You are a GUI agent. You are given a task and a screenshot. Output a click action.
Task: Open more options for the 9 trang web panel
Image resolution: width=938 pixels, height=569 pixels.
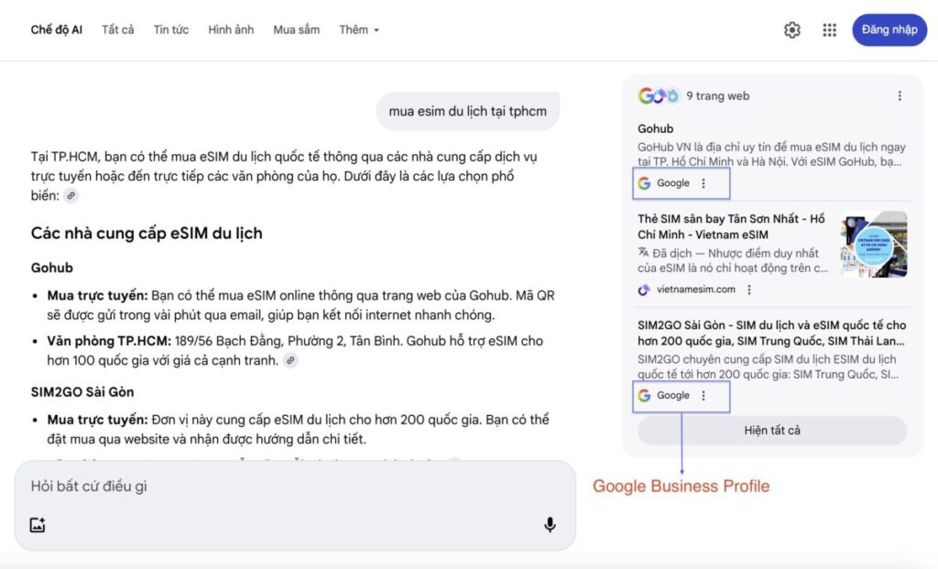[900, 95]
